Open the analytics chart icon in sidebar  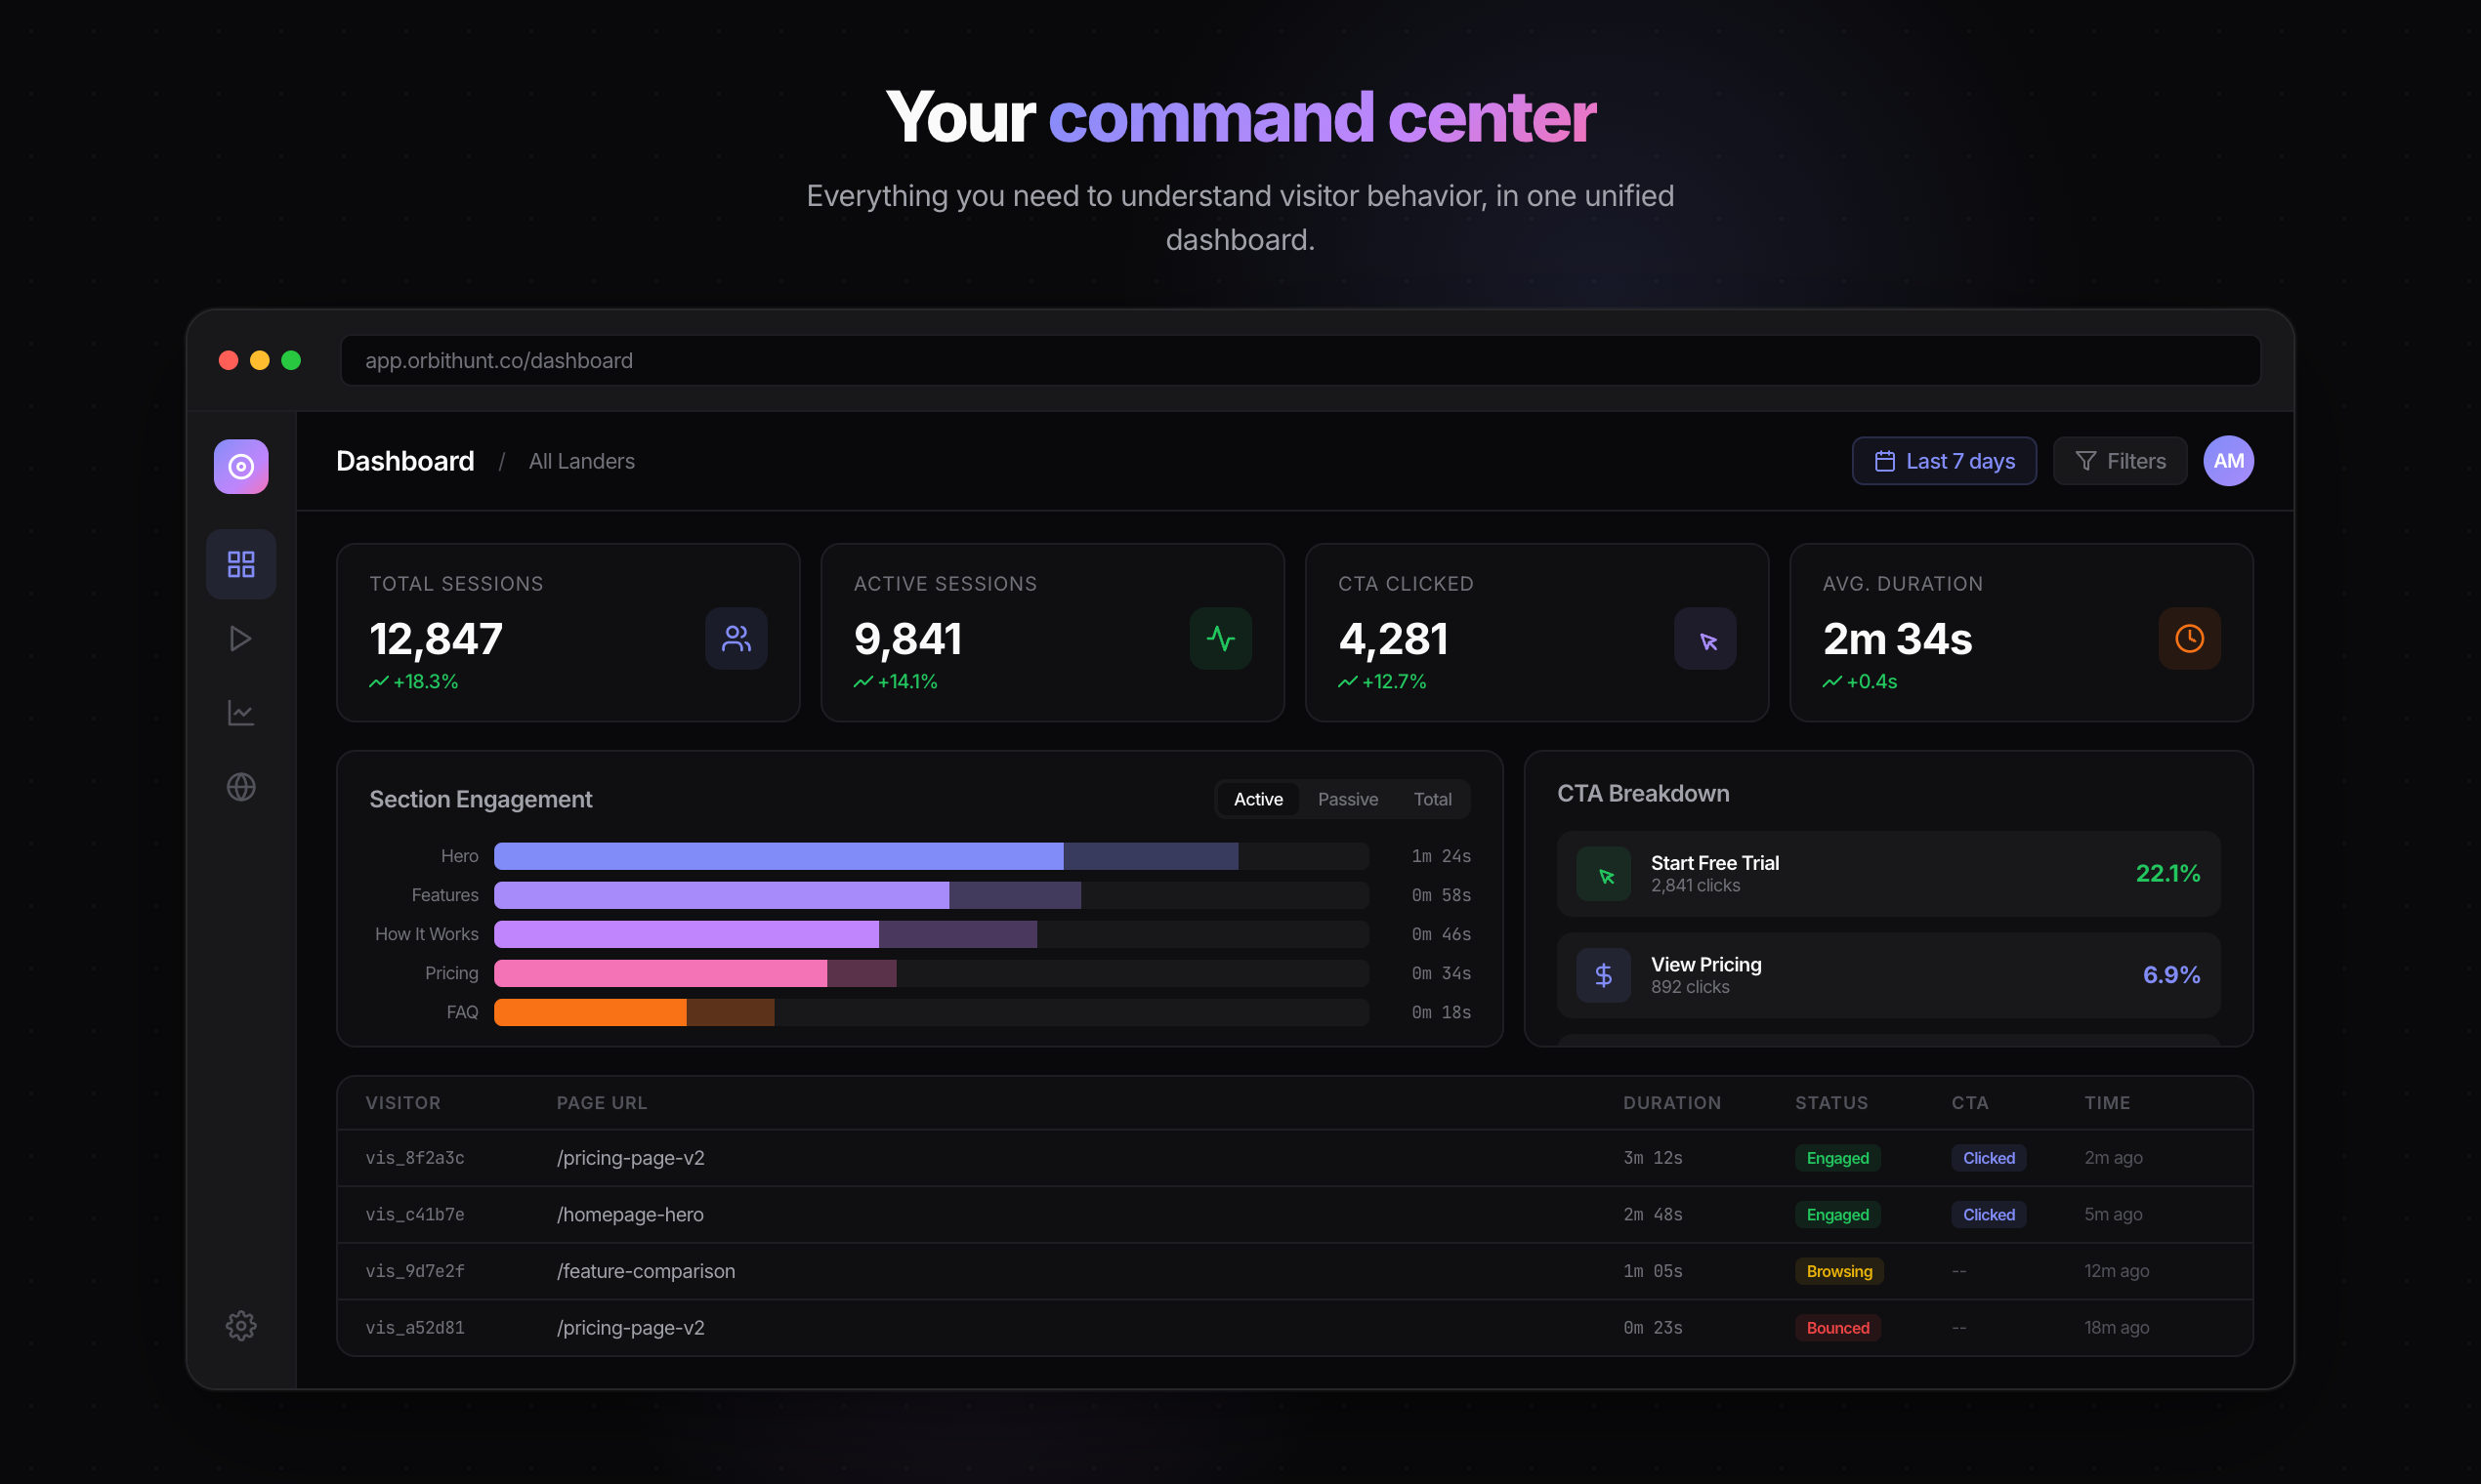click(241, 713)
